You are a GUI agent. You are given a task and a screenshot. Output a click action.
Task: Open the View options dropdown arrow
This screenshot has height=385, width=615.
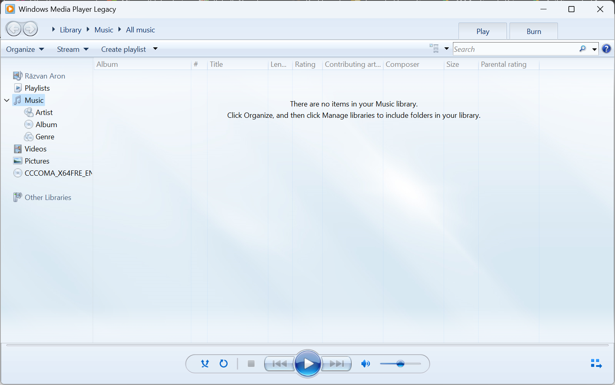446,49
